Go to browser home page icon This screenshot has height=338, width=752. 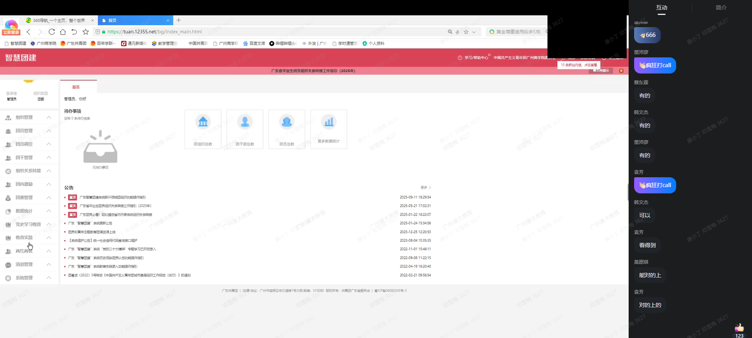pos(63,32)
